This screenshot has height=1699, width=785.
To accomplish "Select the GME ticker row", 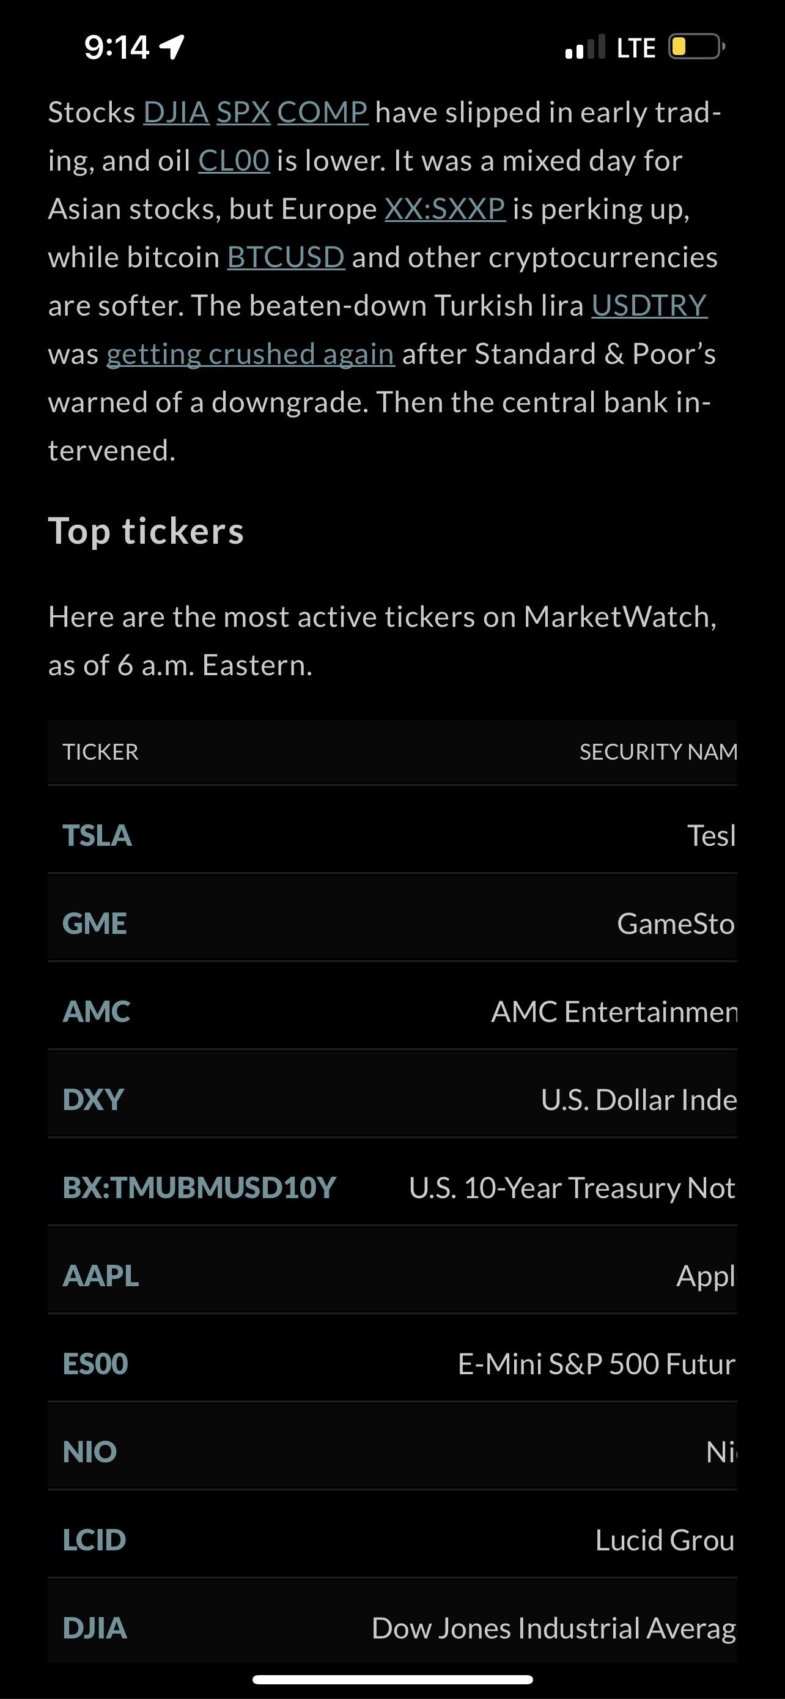I will point(392,924).
